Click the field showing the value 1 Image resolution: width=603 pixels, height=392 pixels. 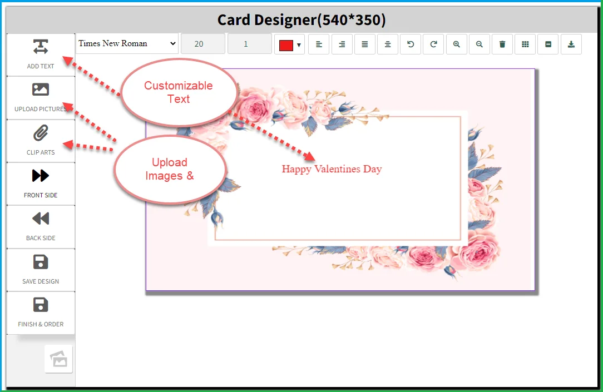coord(250,44)
